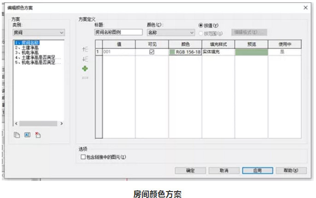
Task: Click the 是 in-use cell
Action: coord(285,52)
